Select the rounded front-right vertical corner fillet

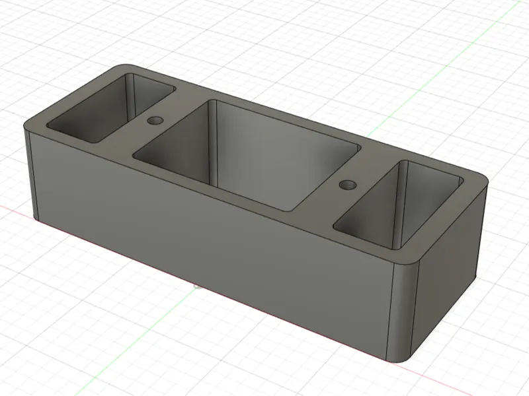click(403, 312)
